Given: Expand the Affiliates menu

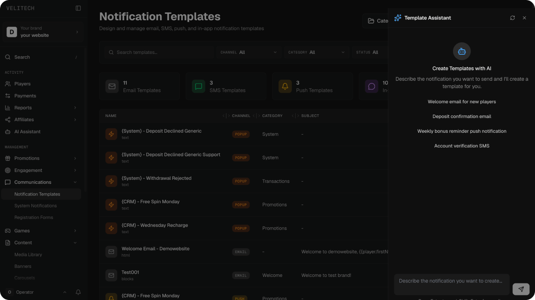Looking at the screenshot, I should pyautogui.click(x=41, y=120).
